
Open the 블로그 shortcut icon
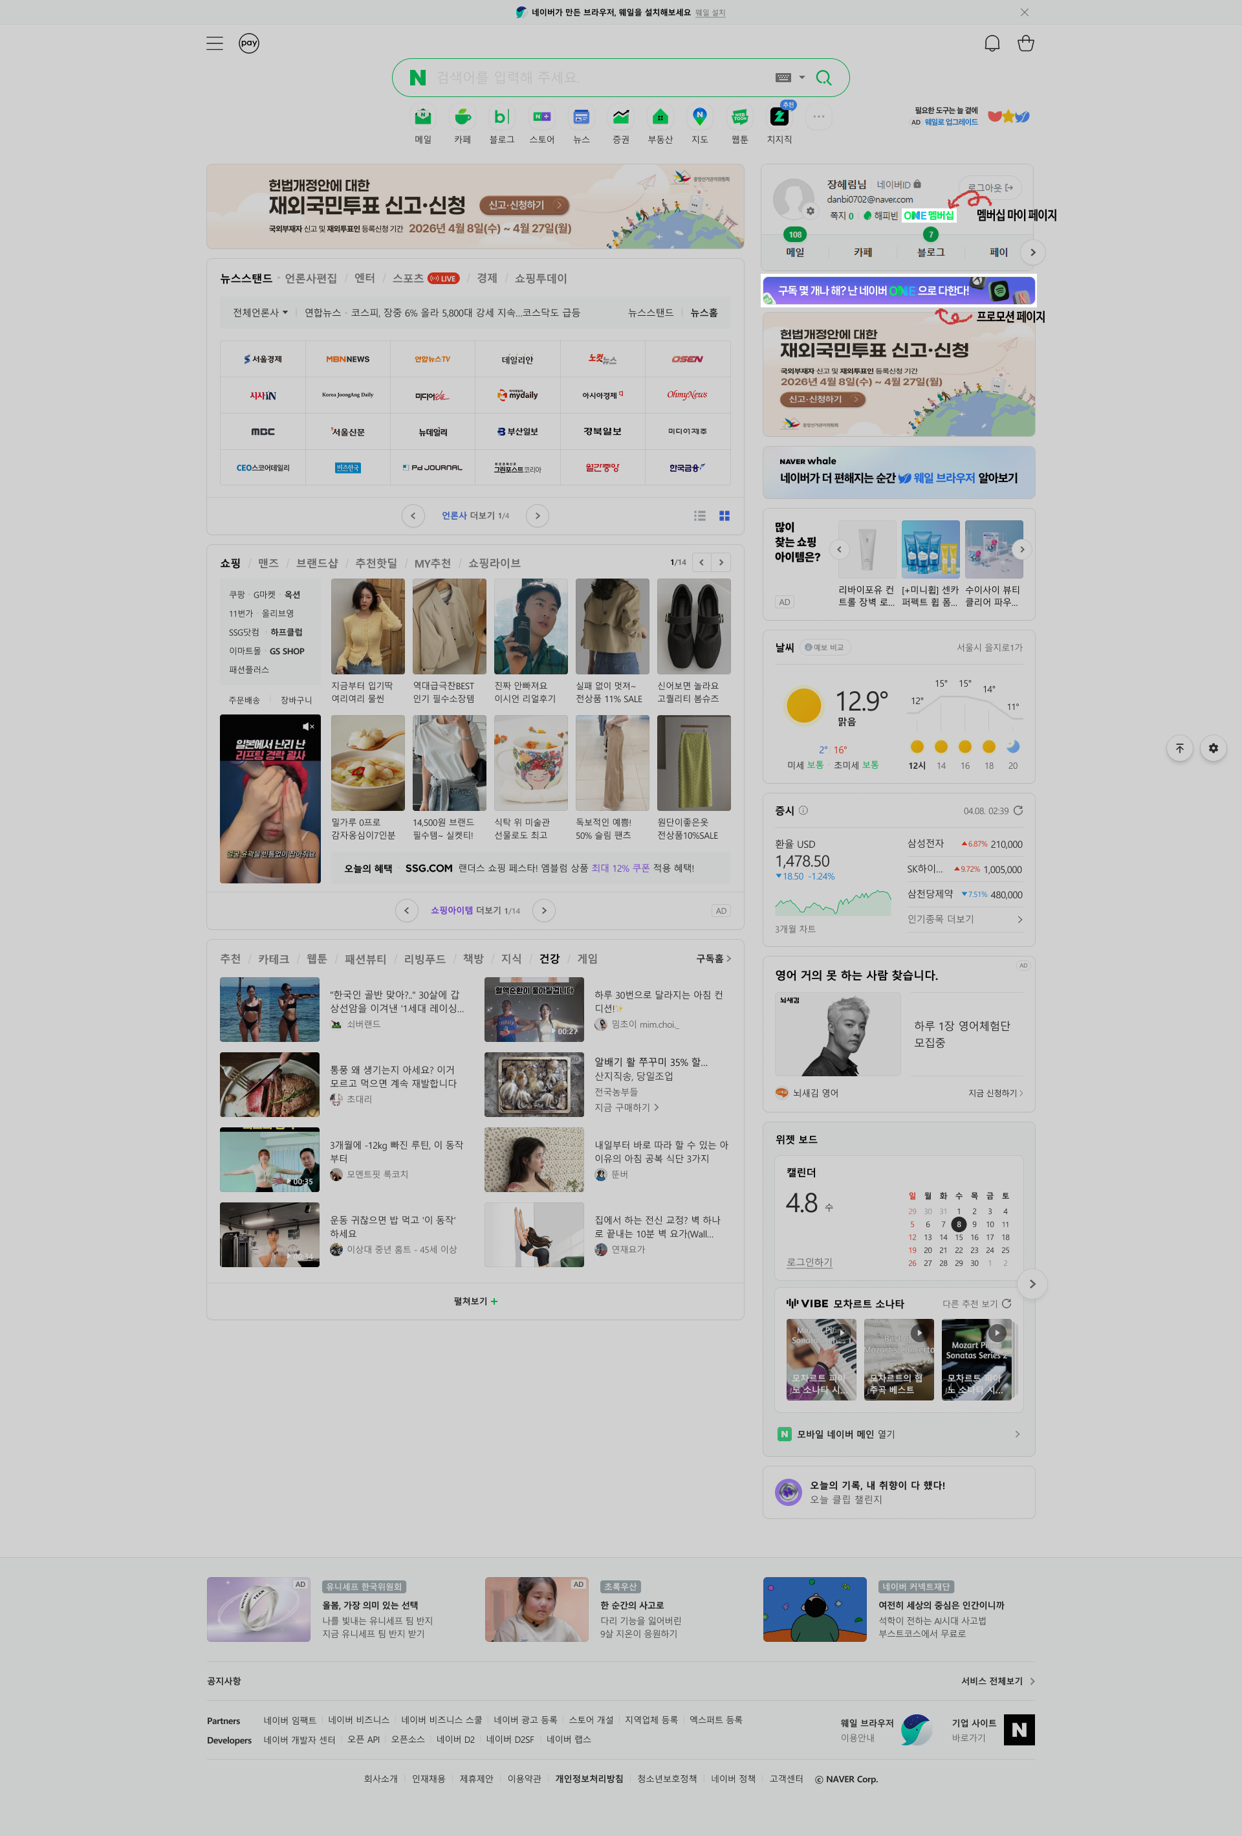(502, 117)
